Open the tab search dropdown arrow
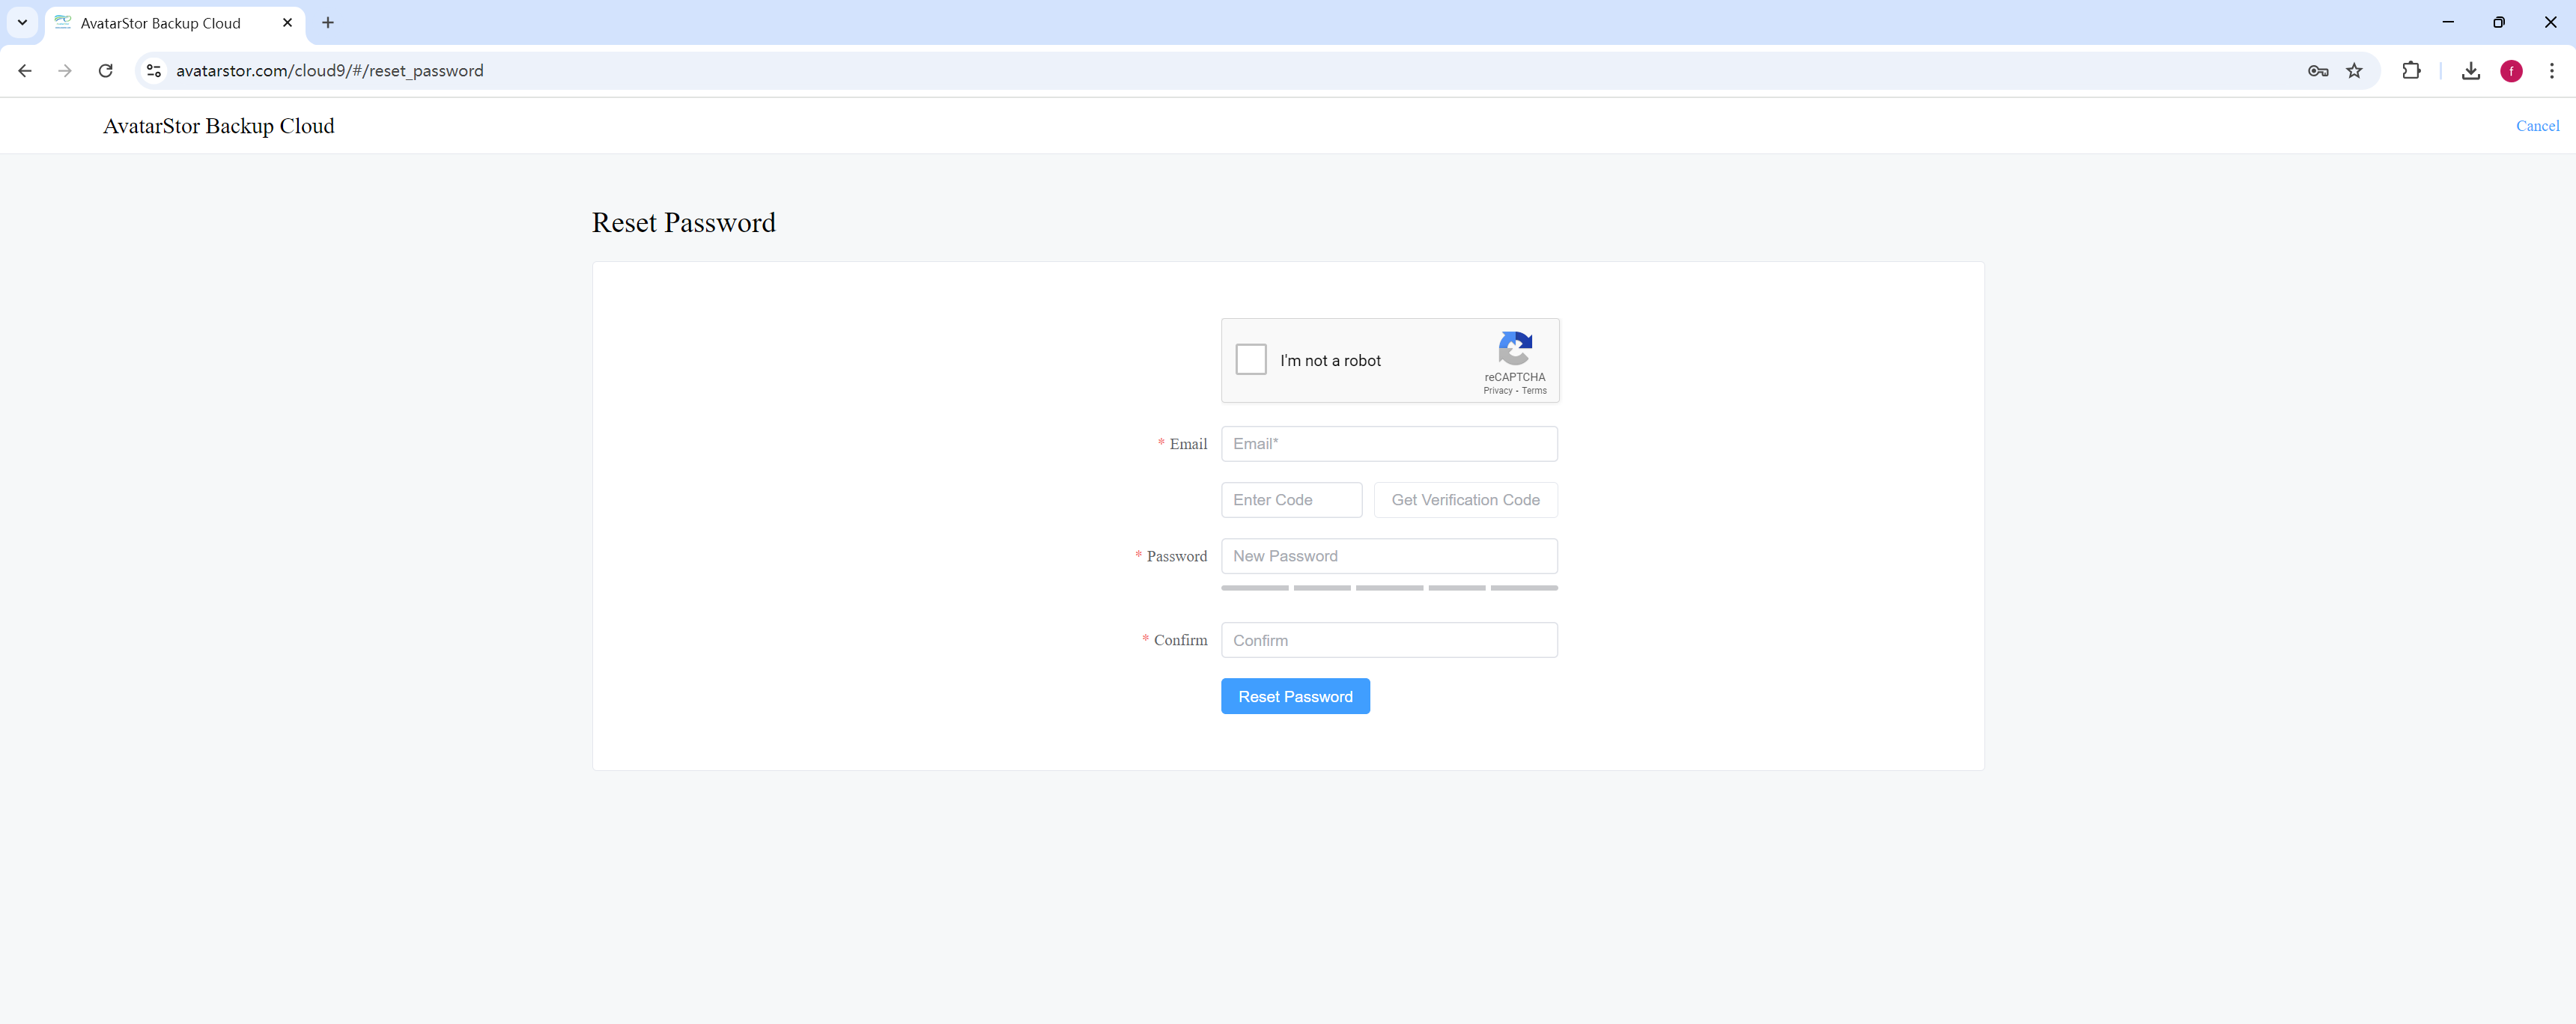The image size is (2576, 1024). point(22,22)
